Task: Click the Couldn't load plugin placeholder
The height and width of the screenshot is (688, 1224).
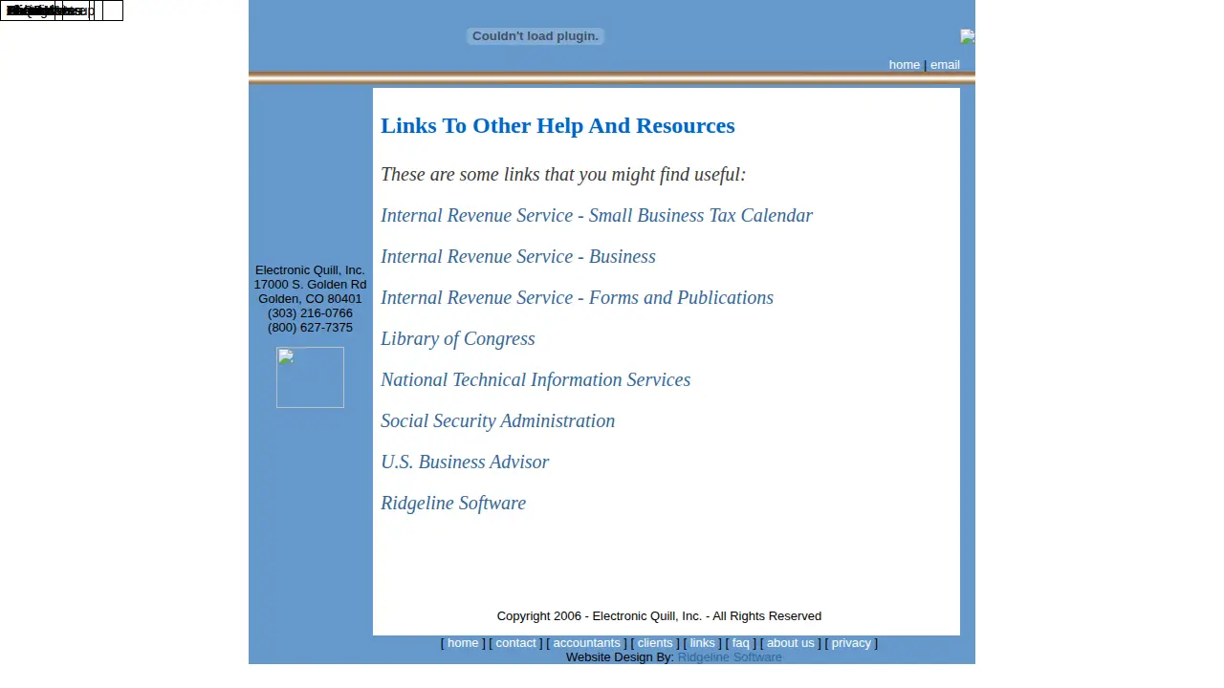Action: click(x=535, y=36)
